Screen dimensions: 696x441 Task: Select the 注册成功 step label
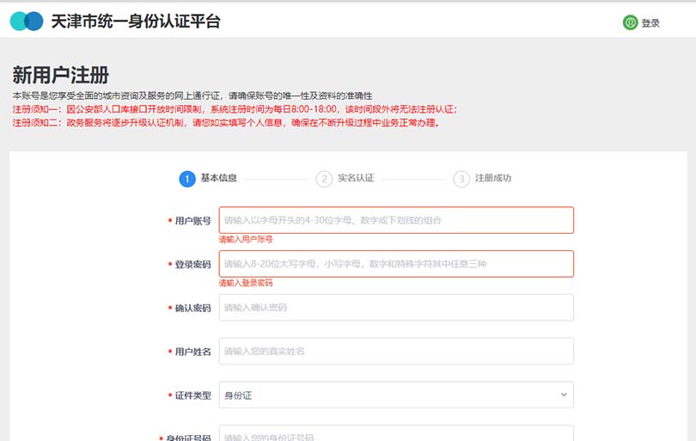click(493, 179)
